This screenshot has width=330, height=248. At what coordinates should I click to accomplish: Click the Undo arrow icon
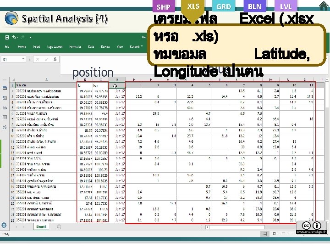(x=14, y=37)
